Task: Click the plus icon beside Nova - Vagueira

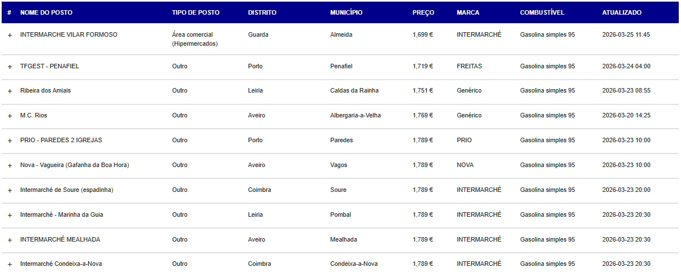Action: click(x=10, y=165)
